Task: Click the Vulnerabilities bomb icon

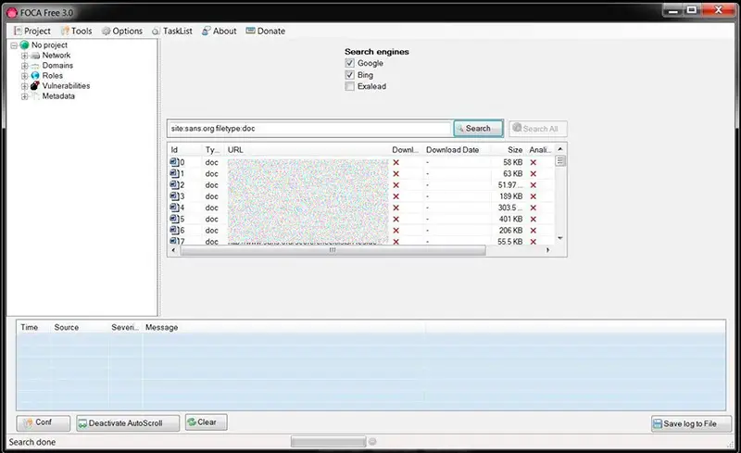Action: coord(35,85)
